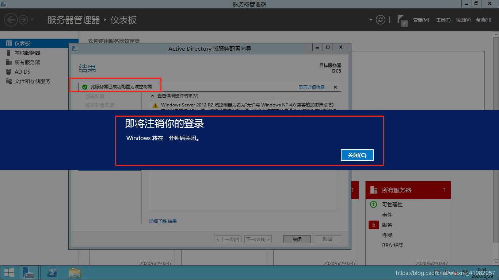Select 仪表板 in the sidebar
Image resolution: width=499 pixels, height=280 pixels.
(39, 43)
